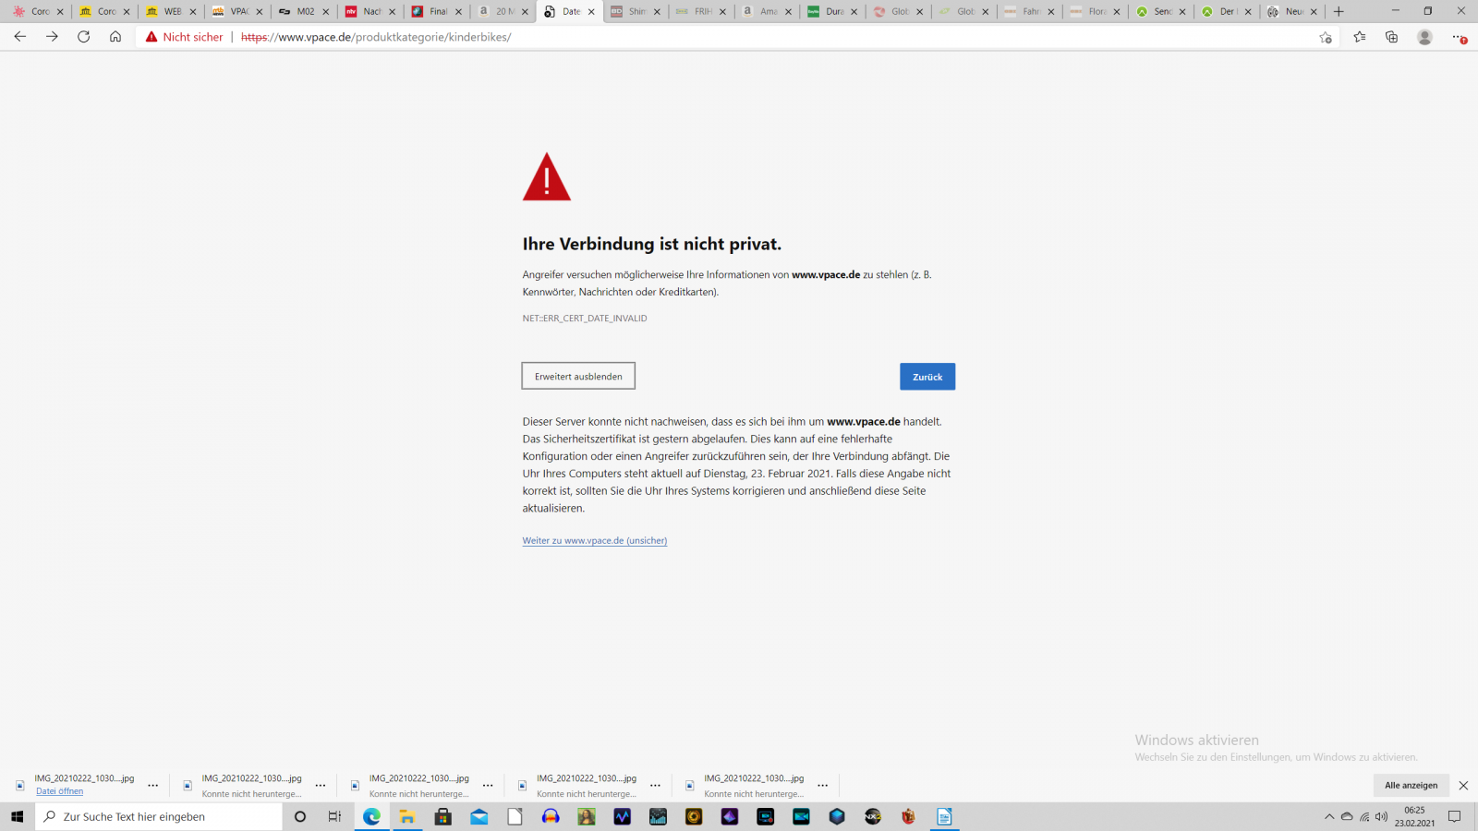The width and height of the screenshot is (1478, 831).
Task: Add this page to favorites via star icon
Action: click(x=1326, y=37)
